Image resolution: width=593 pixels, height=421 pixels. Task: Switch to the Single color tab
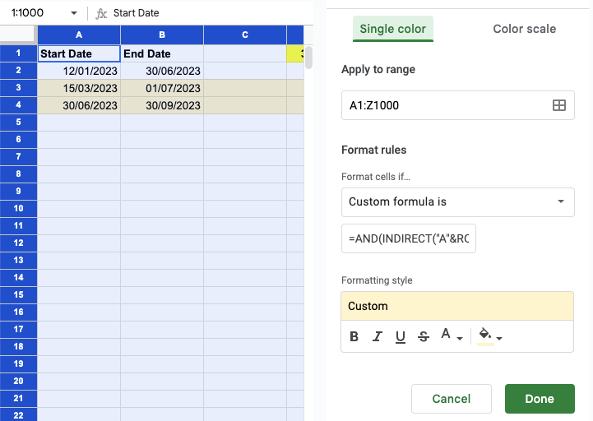[392, 29]
